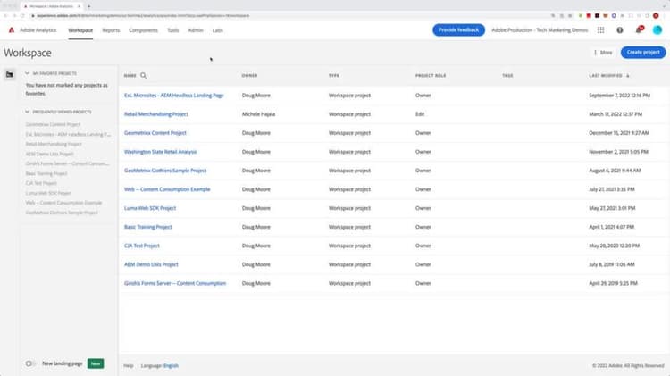Collapse the My Favorite Projects section

pyautogui.click(x=27, y=73)
